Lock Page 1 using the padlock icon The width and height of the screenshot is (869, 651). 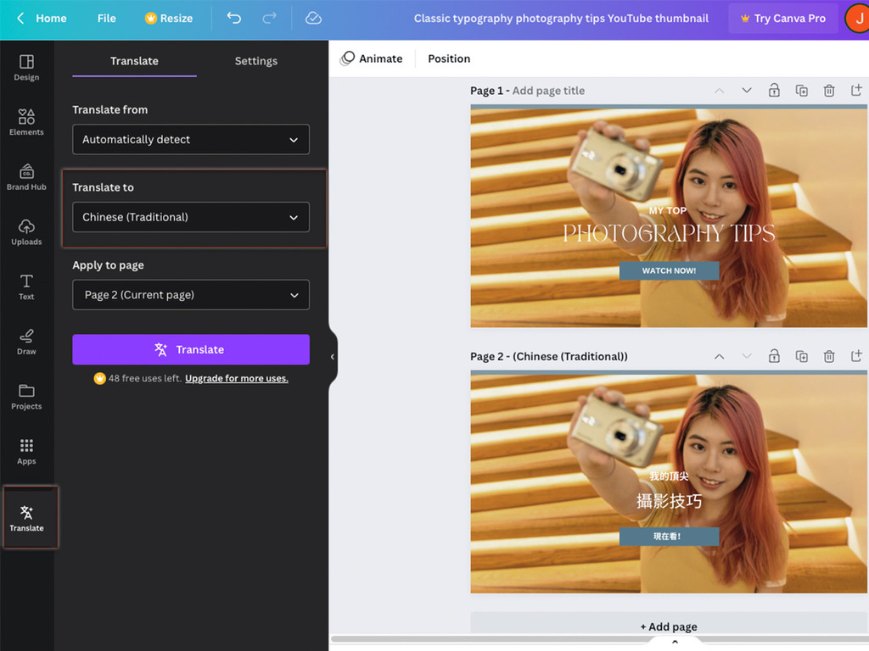point(774,90)
